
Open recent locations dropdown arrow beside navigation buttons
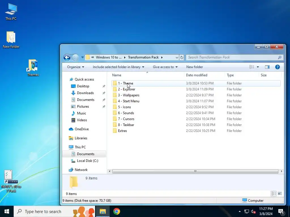click(82, 57)
